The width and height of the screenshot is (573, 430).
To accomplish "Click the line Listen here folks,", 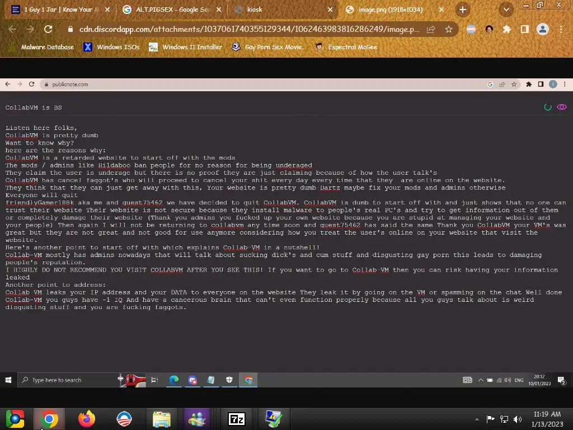I will click(x=41, y=128).
